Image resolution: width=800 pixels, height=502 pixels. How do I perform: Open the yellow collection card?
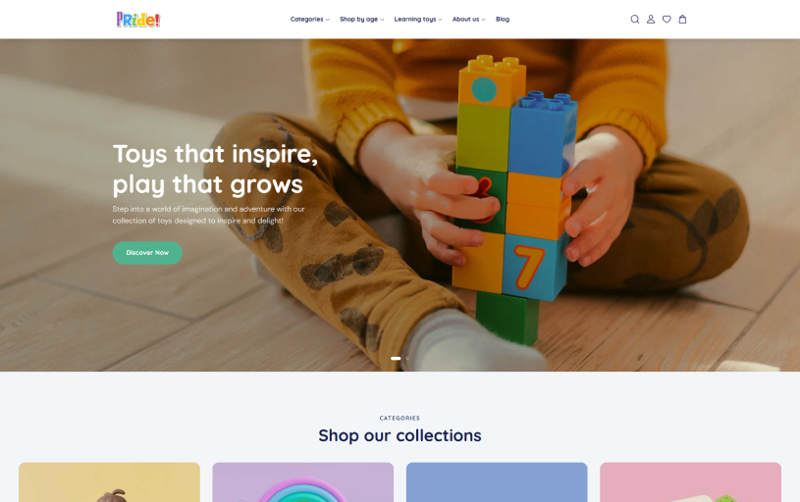coord(109,482)
